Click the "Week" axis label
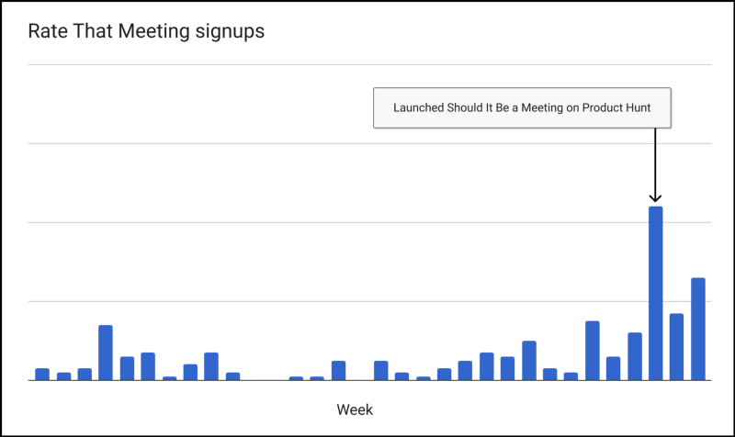735x437 pixels. (355, 409)
